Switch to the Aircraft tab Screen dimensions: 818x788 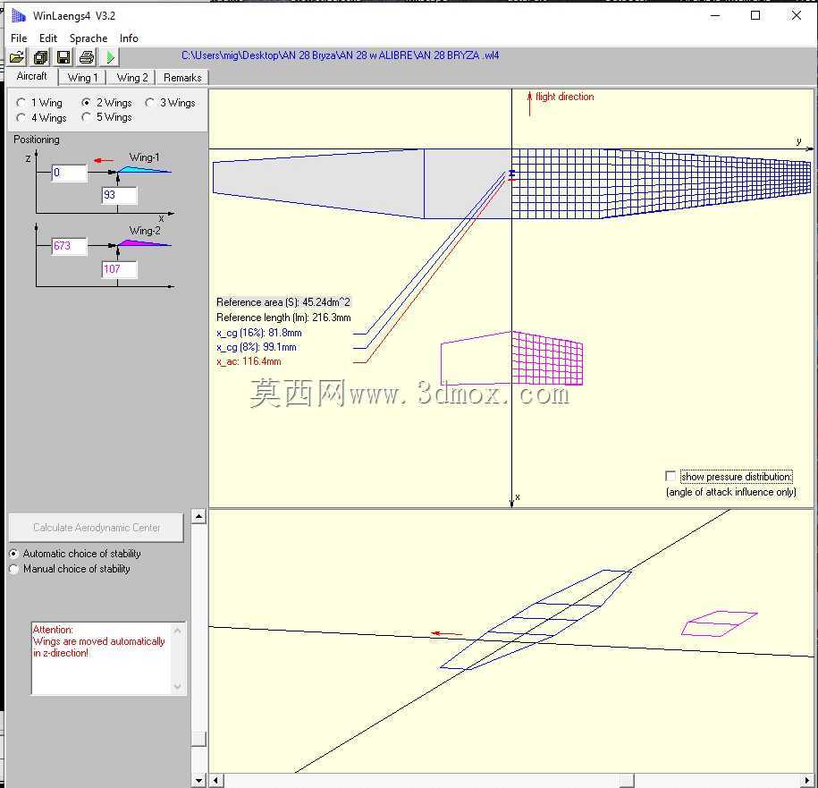(x=31, y=76)
